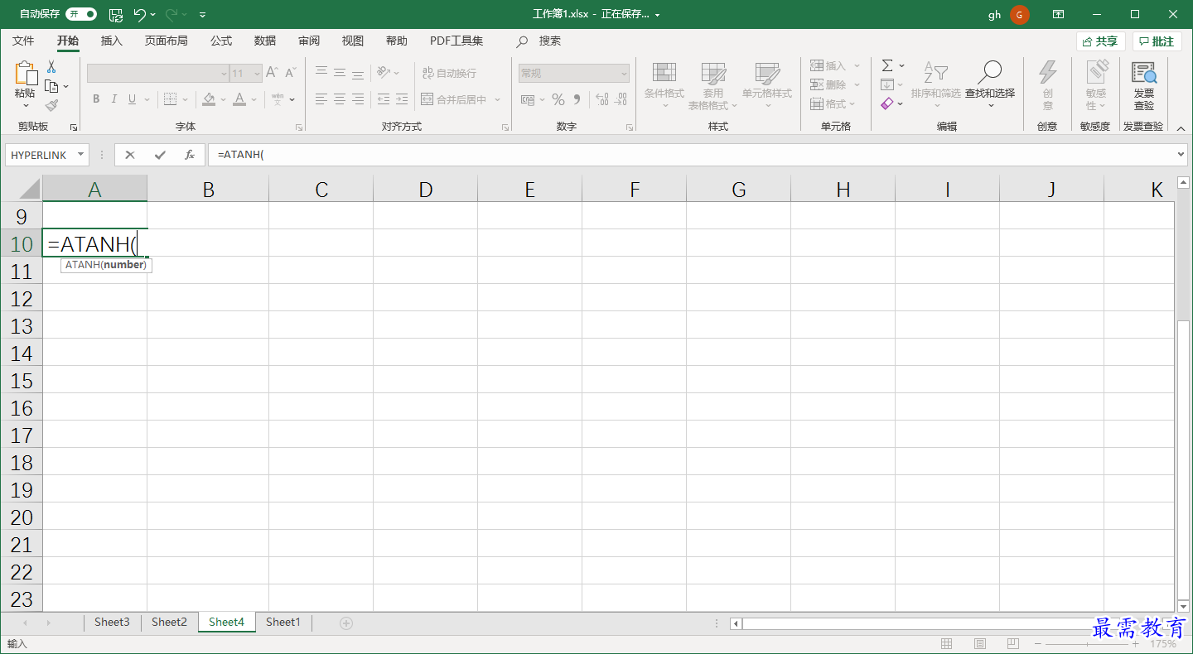This screenshot has width=1193, height=654.
Task: Click the Format Painter brush icon
Action: click(x=51, y=105)
